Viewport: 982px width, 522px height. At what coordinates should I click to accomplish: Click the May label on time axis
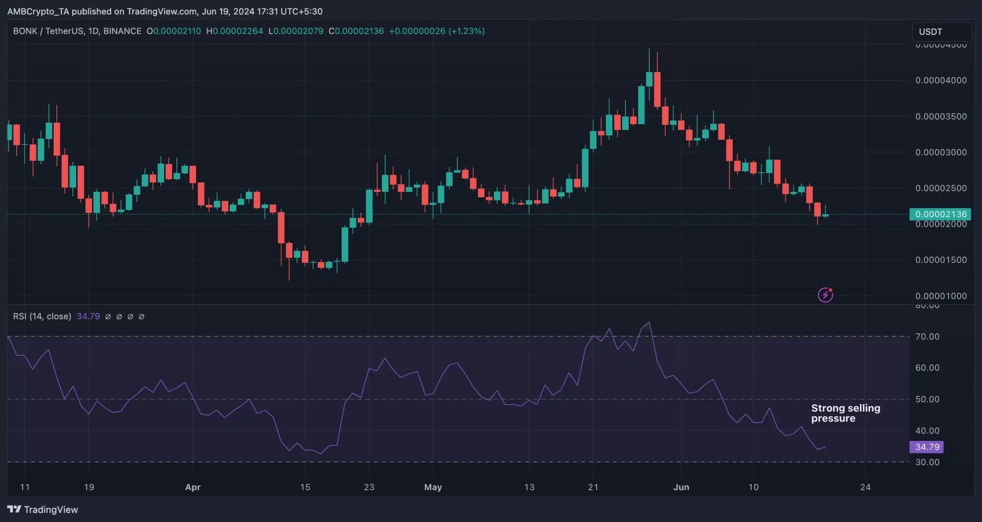pyautogui.click(x=433, y=487)
